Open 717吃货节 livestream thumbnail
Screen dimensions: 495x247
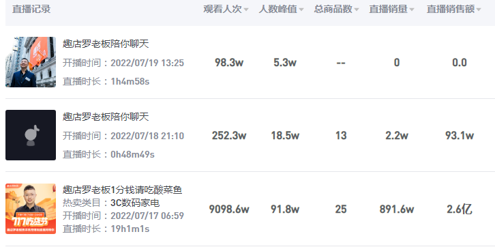tap(31, 209)
